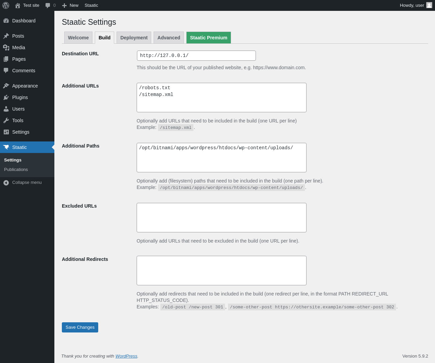Image resolution: width=435 pixels, height=363 pixels.
Task: Click the user avatar icon
Action: (x=429, y=5)
